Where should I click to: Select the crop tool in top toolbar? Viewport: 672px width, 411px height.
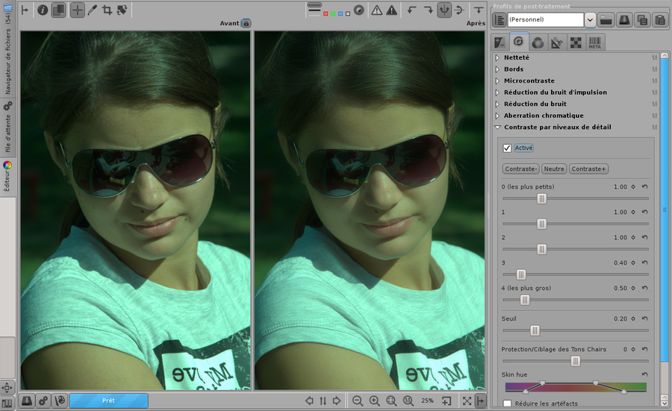tap(107, 10)
